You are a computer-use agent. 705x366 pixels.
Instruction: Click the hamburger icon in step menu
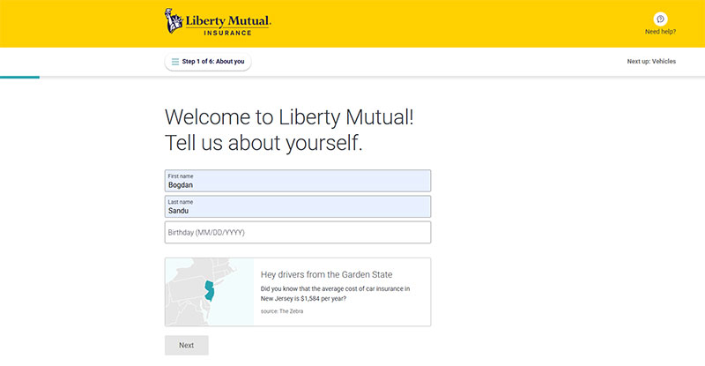pos(175,62)
